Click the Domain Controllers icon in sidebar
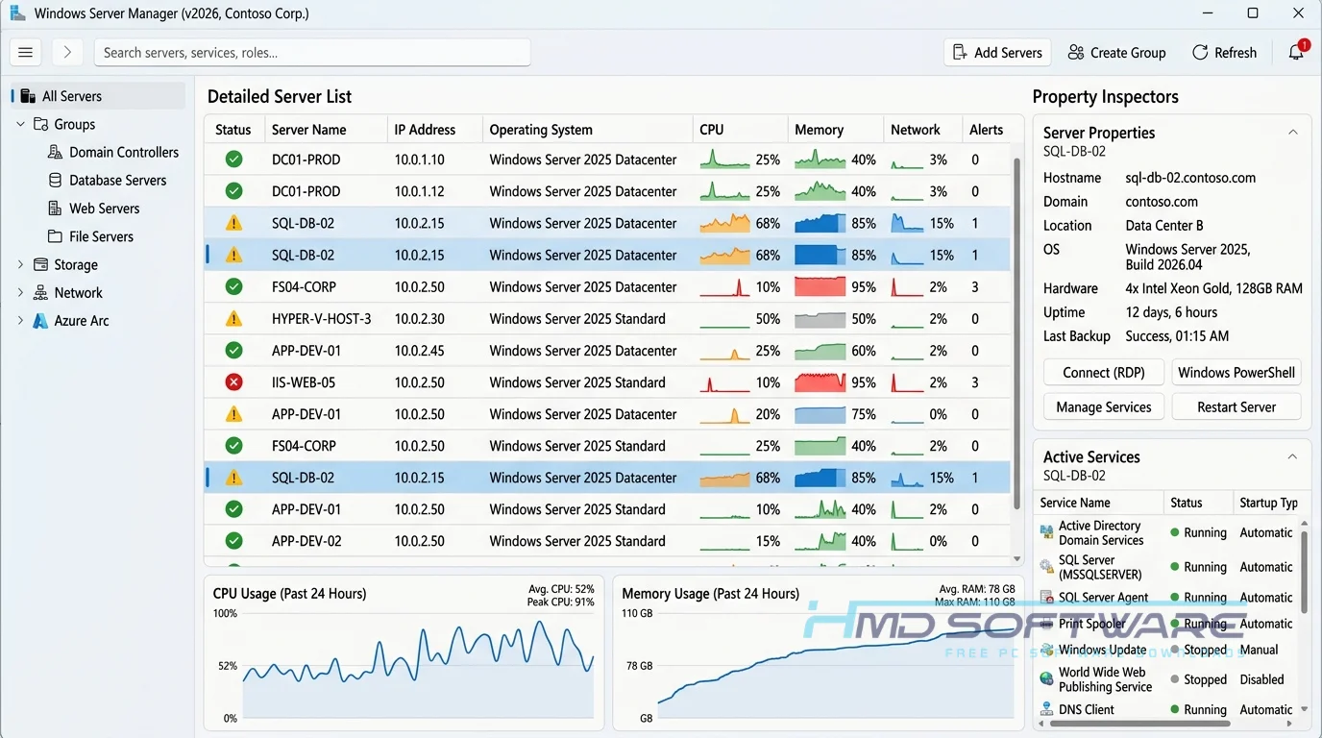The width and height of the screenshot is (1322, 738). point(56,152)
